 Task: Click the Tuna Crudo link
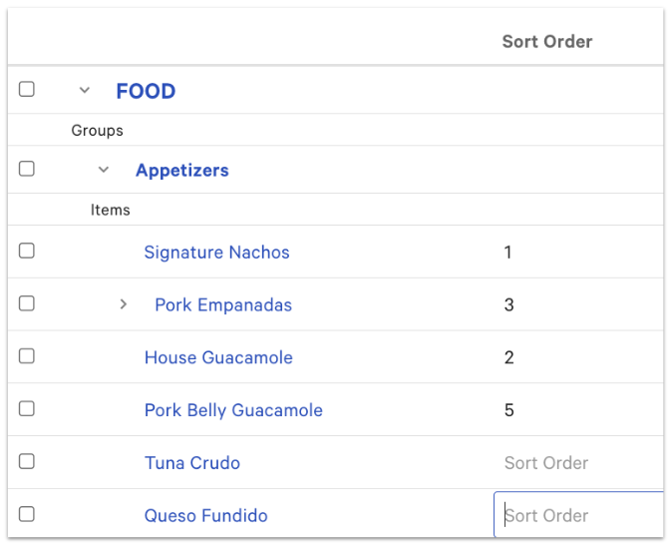191,463
